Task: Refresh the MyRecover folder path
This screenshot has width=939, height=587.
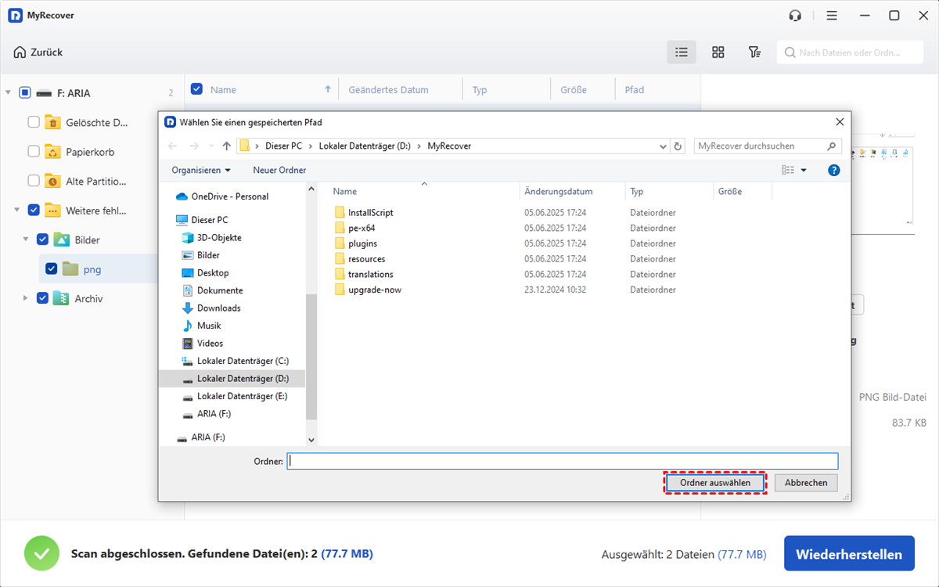Action: point(678,146)
